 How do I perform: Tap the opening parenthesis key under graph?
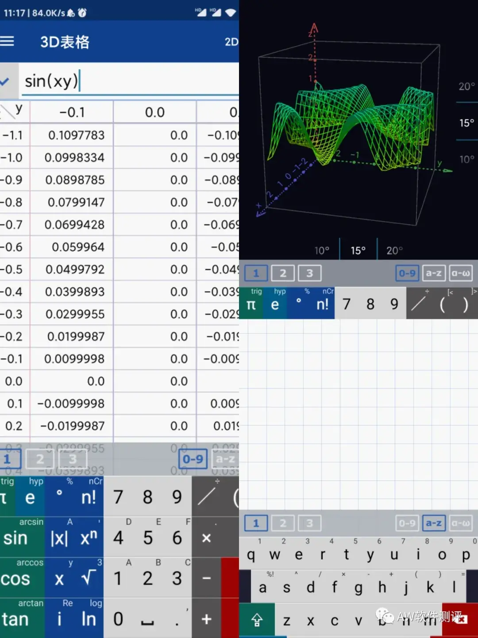tap(442, 304)
